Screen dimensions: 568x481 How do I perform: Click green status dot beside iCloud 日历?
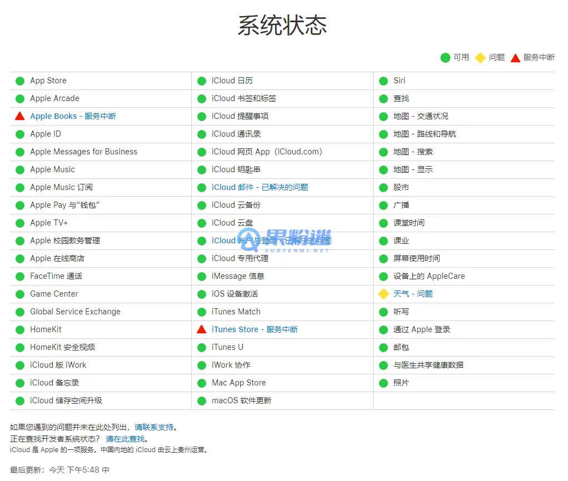click(x=202, y=81)
